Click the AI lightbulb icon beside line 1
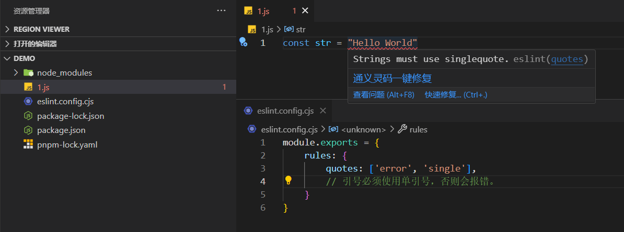This screenshot has width=624, height=232. pos(244,42)
